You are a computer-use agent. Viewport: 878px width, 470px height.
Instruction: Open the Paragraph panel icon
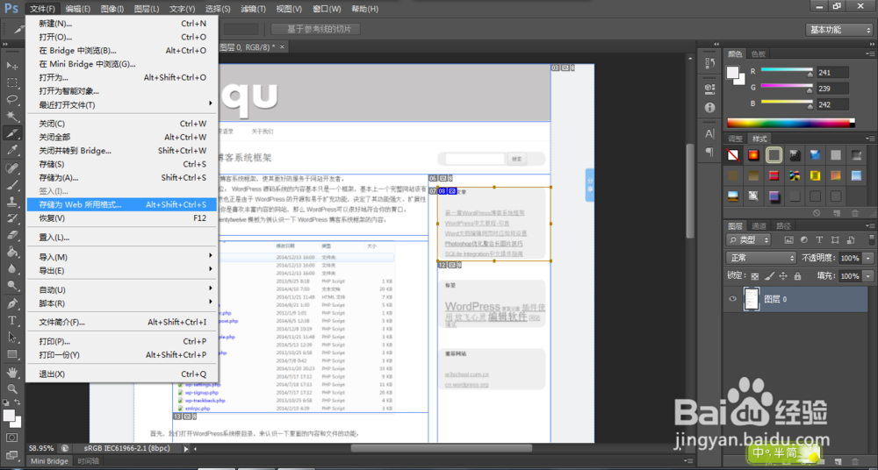pyautogui.click(x=709, y=151)
